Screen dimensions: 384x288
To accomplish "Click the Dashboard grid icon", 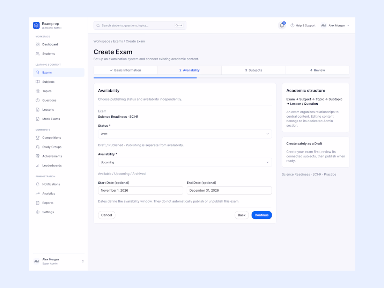I will 38,44.
